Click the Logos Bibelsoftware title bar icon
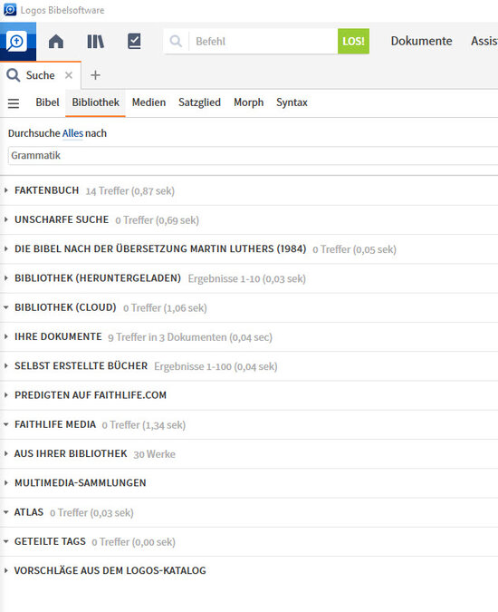Image resolution: width=498 pixels, height=612 pixels. pos(10,10)
